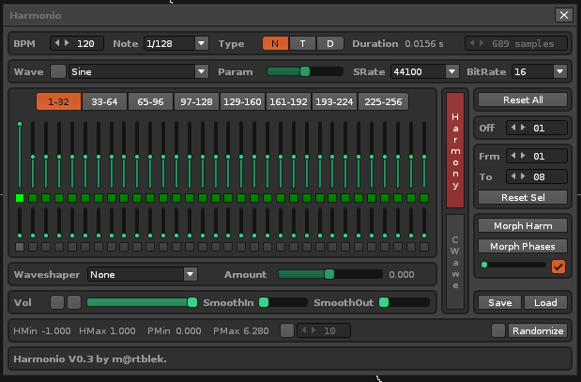This screenshot has width=581, height=382.
Task: Load a harmonic preset
Action: (x=545, y=302)
